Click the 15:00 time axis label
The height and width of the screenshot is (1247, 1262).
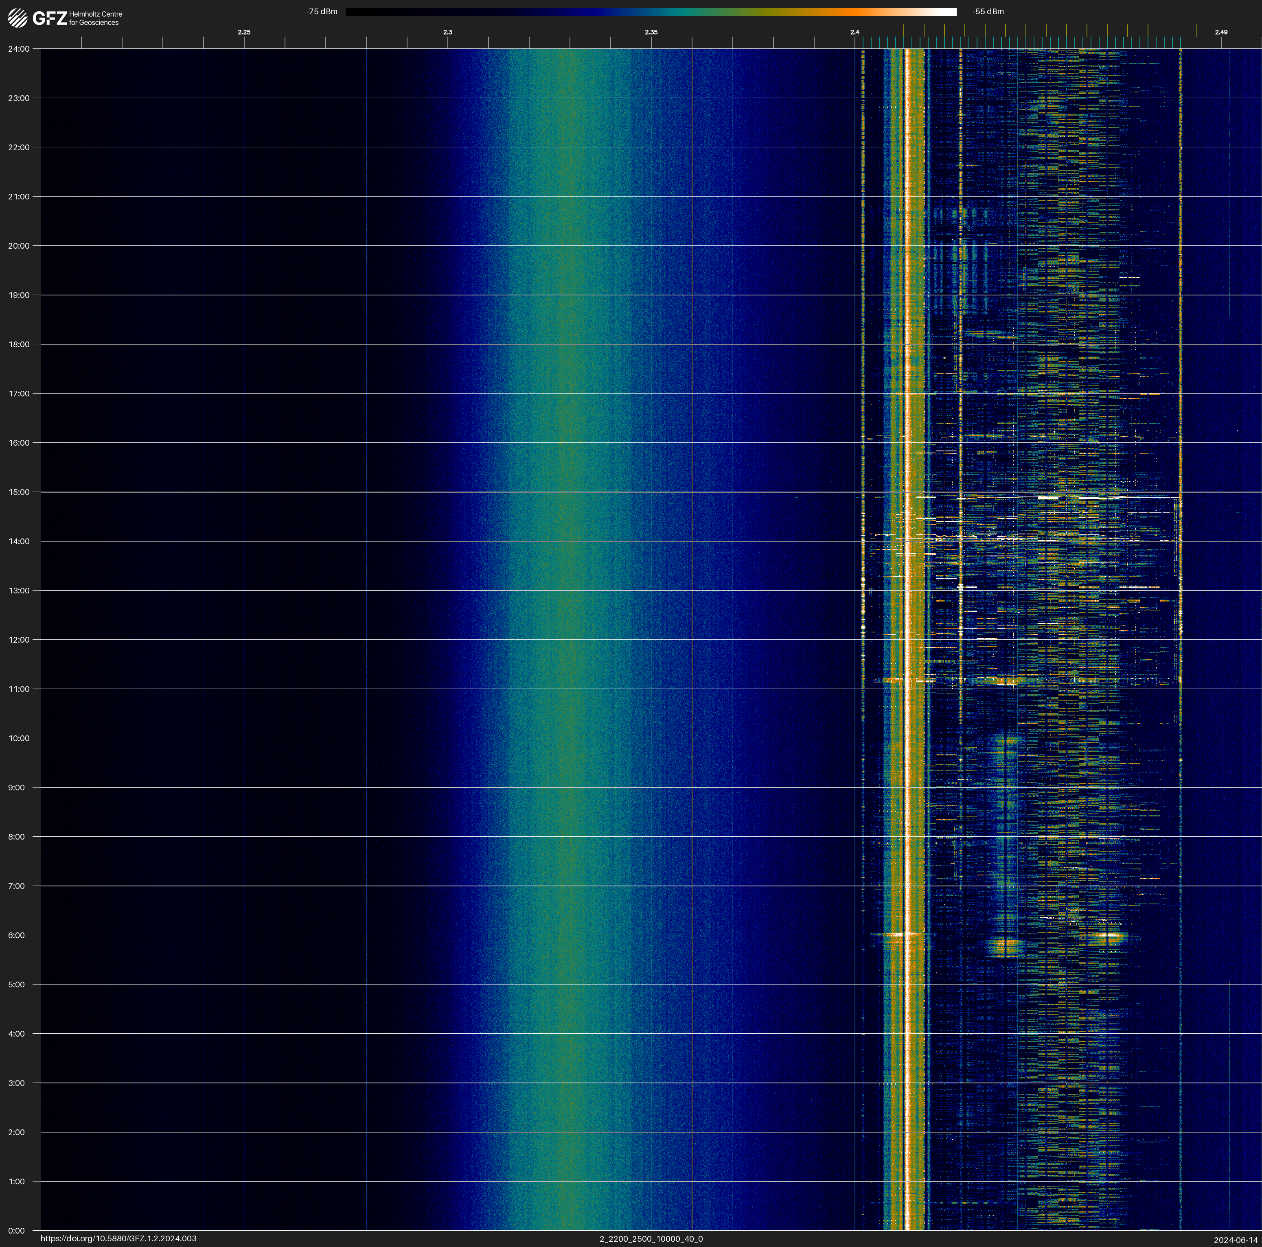point(19,492)
